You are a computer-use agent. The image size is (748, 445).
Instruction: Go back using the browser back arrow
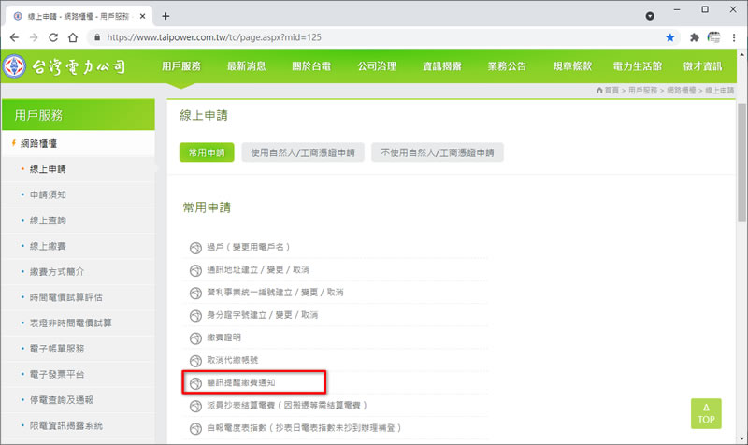pyautogui.click(x=14, y=37)
